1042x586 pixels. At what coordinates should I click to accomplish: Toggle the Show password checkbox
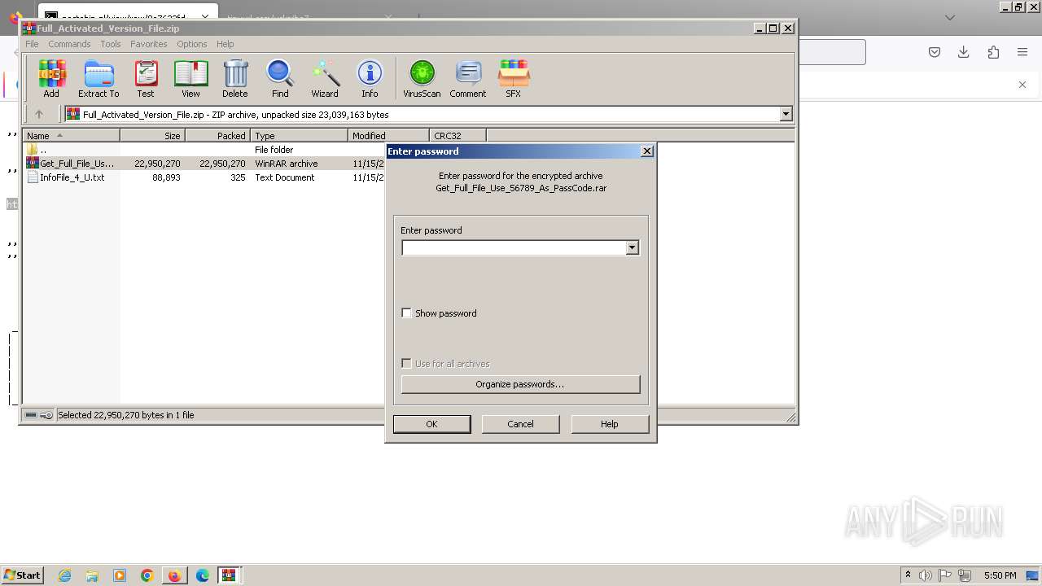click(x=407, y=313)
